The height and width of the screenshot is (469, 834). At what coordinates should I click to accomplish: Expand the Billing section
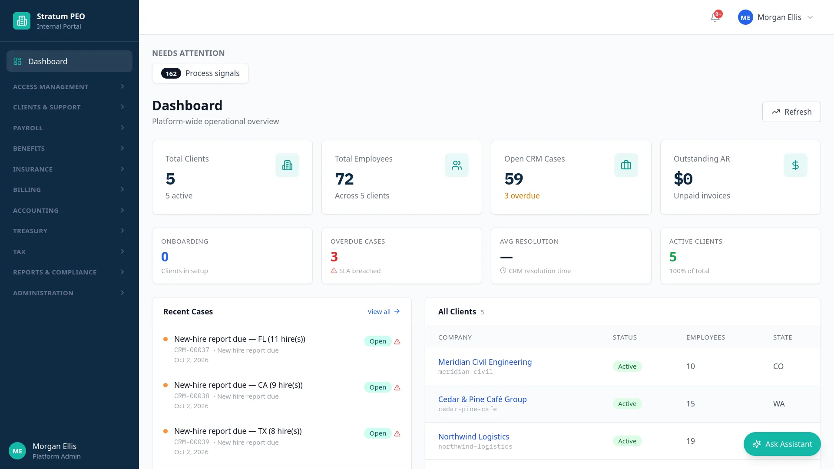pos(69,189)
